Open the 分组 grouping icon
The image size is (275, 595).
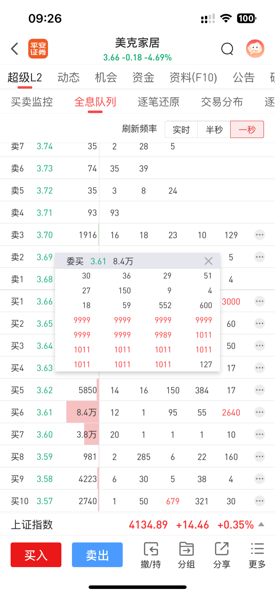(x=186, y=555)
